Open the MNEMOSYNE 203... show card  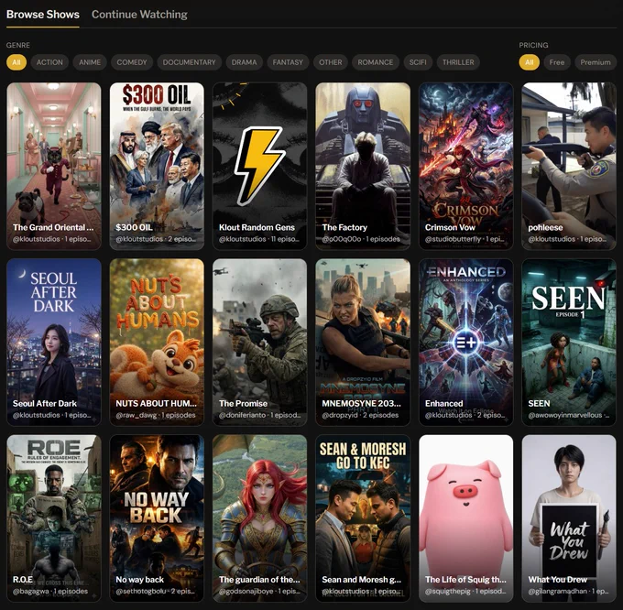pyautogui.click(x=363, y=343)
